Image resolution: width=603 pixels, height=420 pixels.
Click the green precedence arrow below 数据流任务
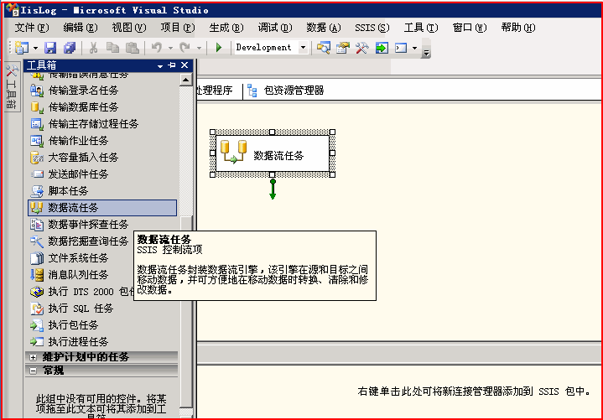(273, 189)
